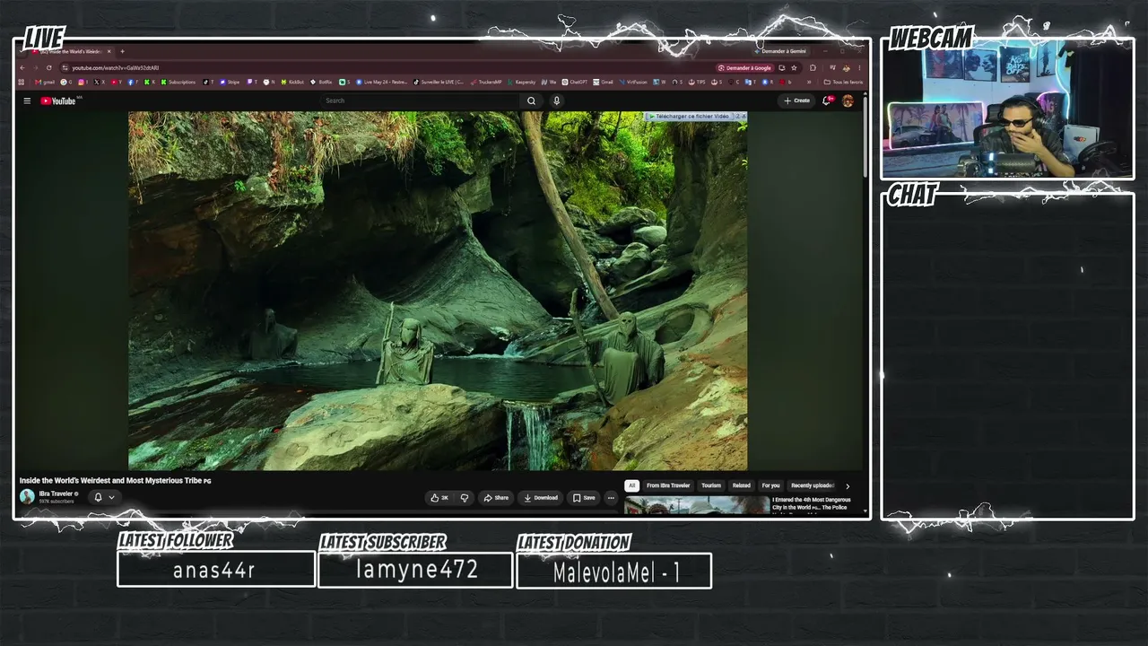Open Chrome three-dot menu

[x=859, y=67]
